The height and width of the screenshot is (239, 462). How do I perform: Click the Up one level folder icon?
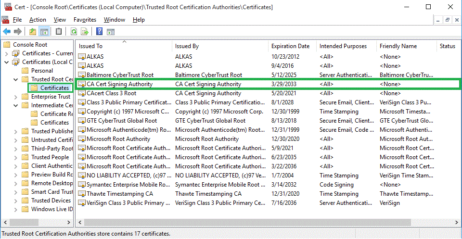[33, 32]
